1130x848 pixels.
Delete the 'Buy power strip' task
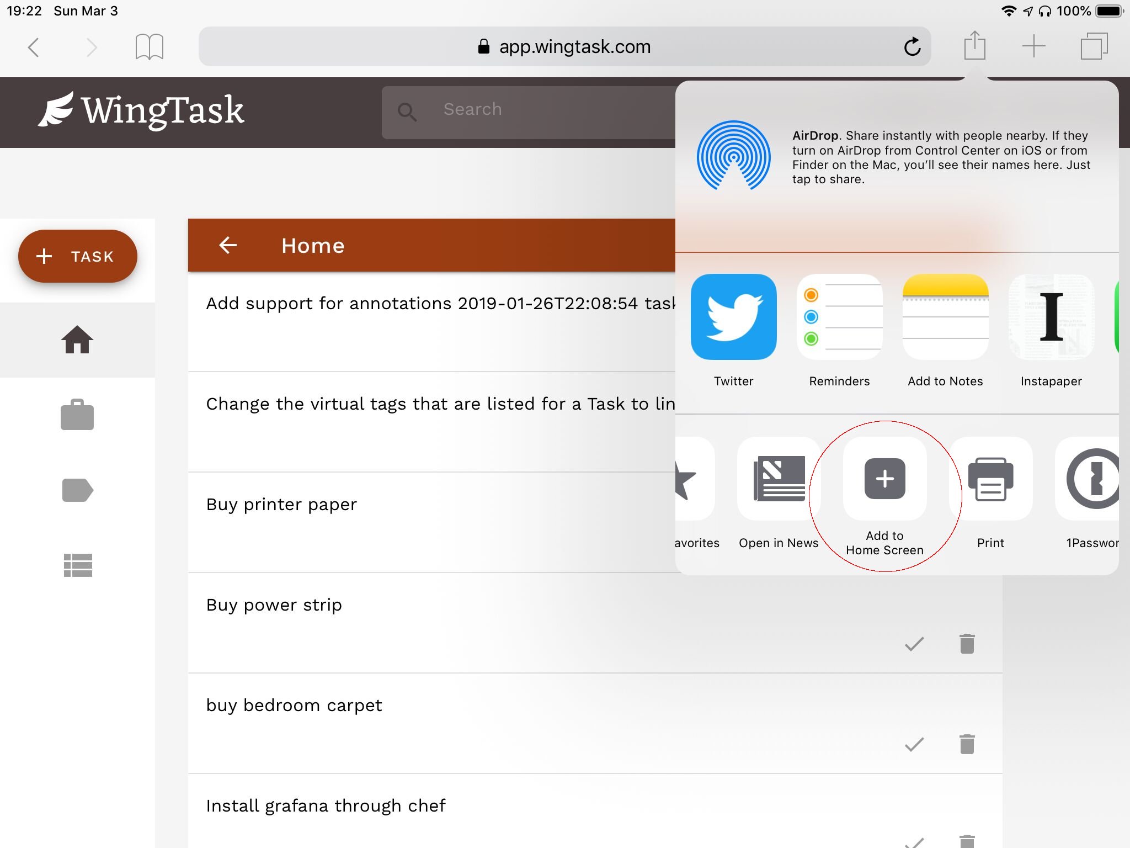[x=967, y=644]
